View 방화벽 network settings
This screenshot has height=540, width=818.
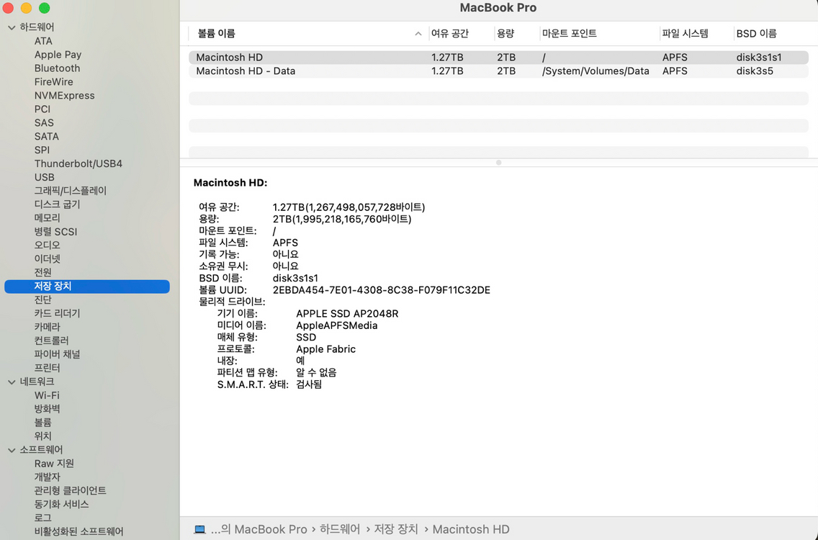pos(48,408)
